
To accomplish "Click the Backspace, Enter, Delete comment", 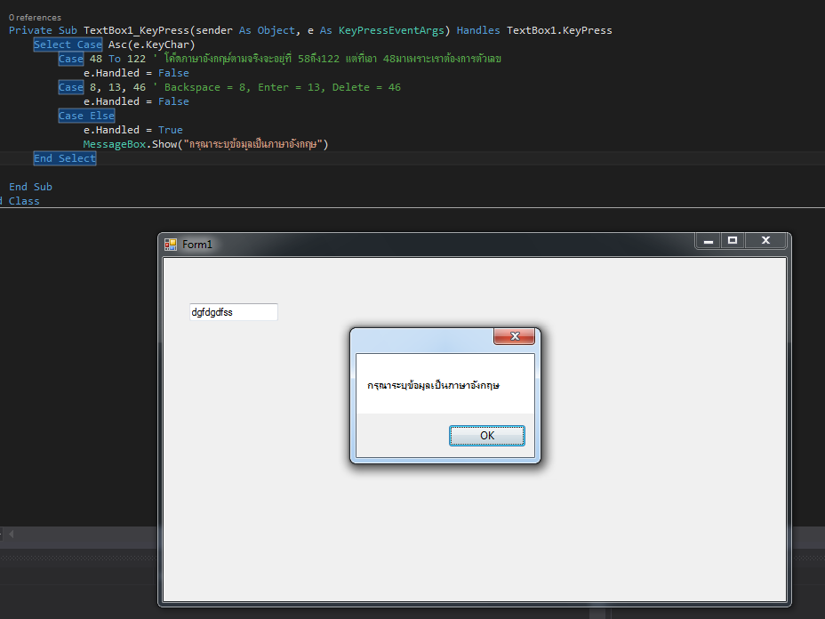I will (x=283, y=87).
